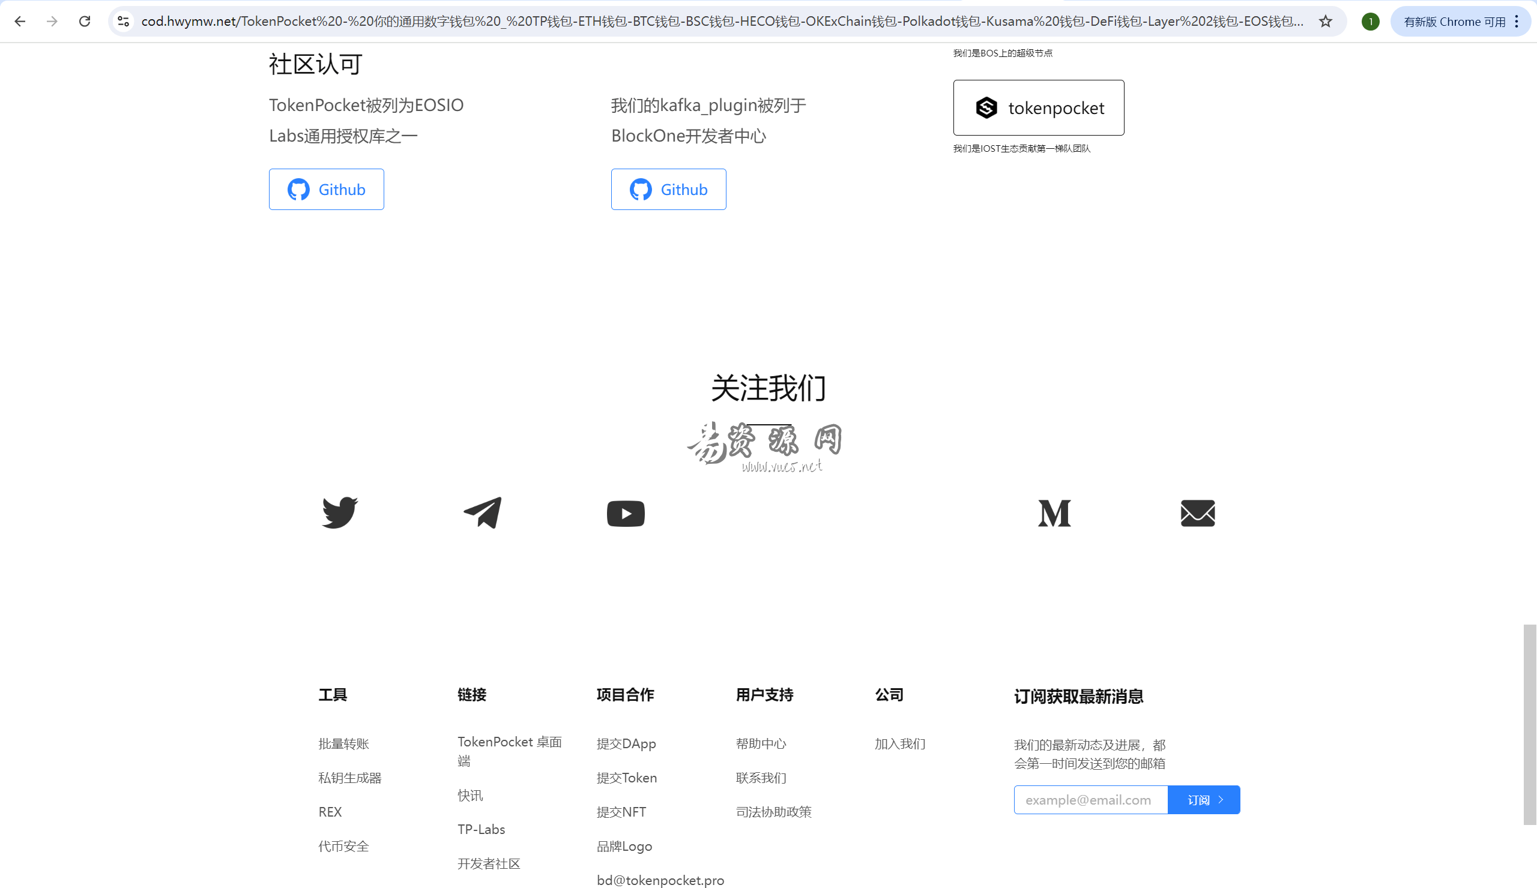Image resolution: width=1537 pixels, height=888 pixels.
Task: Open 联系我们 link
Action: [x=761, y=778]
